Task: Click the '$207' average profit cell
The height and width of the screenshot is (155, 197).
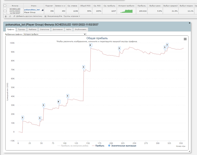Action: coord(109,11)
